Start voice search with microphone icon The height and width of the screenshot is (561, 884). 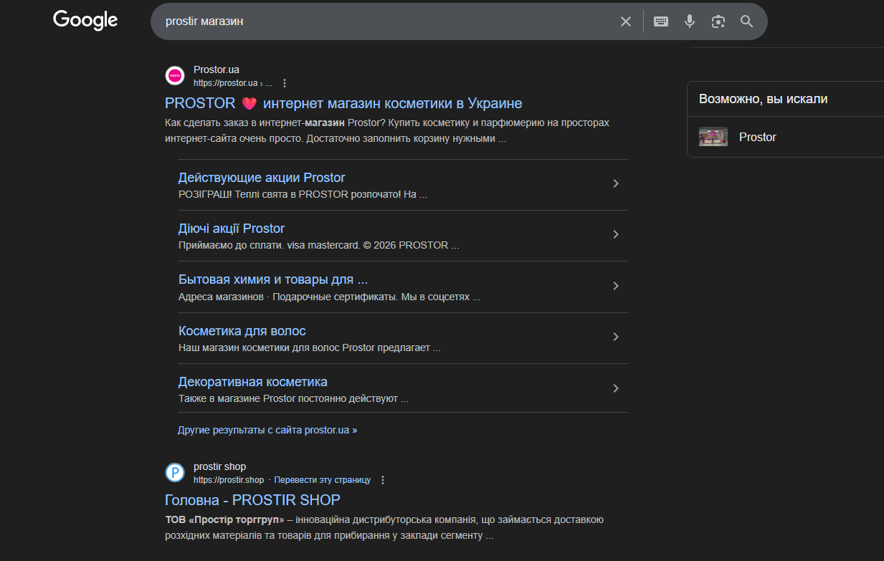[690, 21]
